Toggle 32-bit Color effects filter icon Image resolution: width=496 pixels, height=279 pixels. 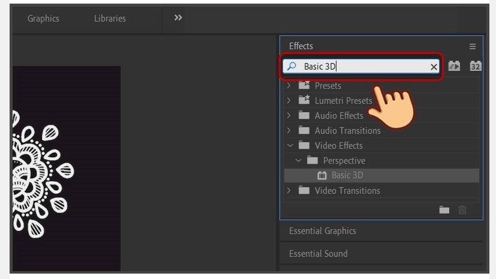click(x=476, y=66)
